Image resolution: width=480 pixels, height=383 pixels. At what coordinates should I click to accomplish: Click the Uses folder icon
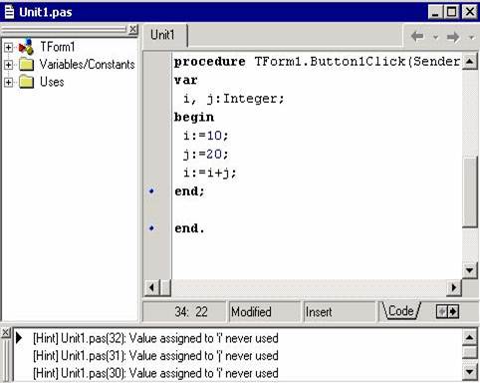pyautogui.click(x=26, y=82)
